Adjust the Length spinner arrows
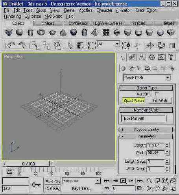Viewport: 179px width, 195px height. pyautogui.click(x=167, y=145)
